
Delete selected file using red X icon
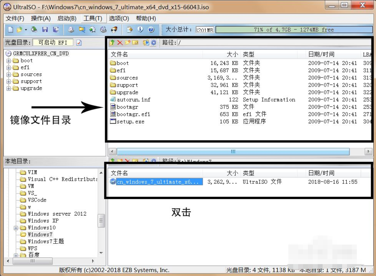pos(120,42)
